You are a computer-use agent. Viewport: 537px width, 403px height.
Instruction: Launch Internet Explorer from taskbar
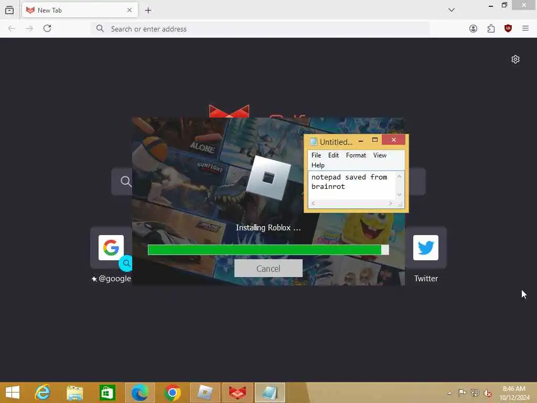tap(42, 393)
